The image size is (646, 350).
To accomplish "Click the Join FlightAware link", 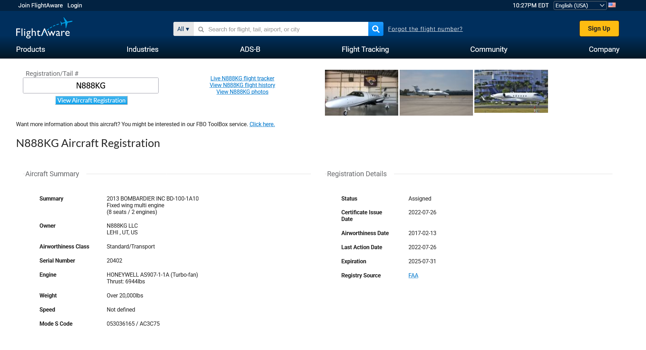I will point(41,5).
